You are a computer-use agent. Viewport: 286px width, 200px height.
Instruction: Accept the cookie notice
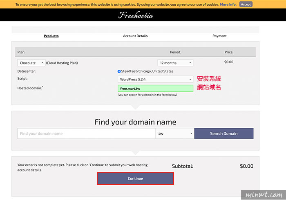point(246,4)
